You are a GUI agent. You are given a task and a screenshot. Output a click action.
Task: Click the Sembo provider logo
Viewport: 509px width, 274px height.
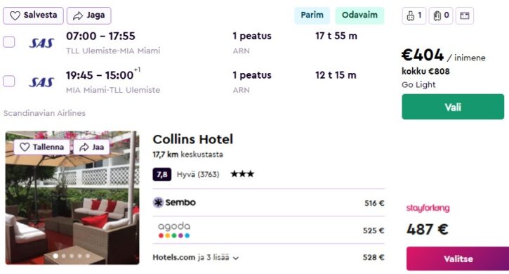(x=174, y=202)
